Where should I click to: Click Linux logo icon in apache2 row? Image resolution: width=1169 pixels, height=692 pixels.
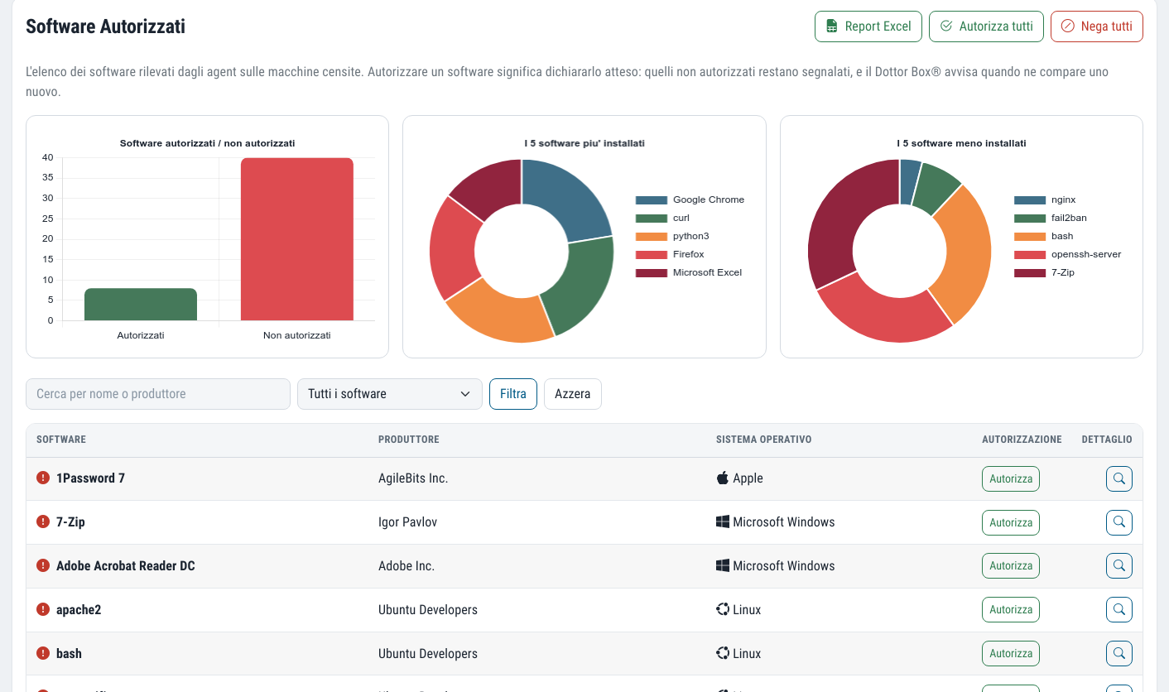point(723,610)
